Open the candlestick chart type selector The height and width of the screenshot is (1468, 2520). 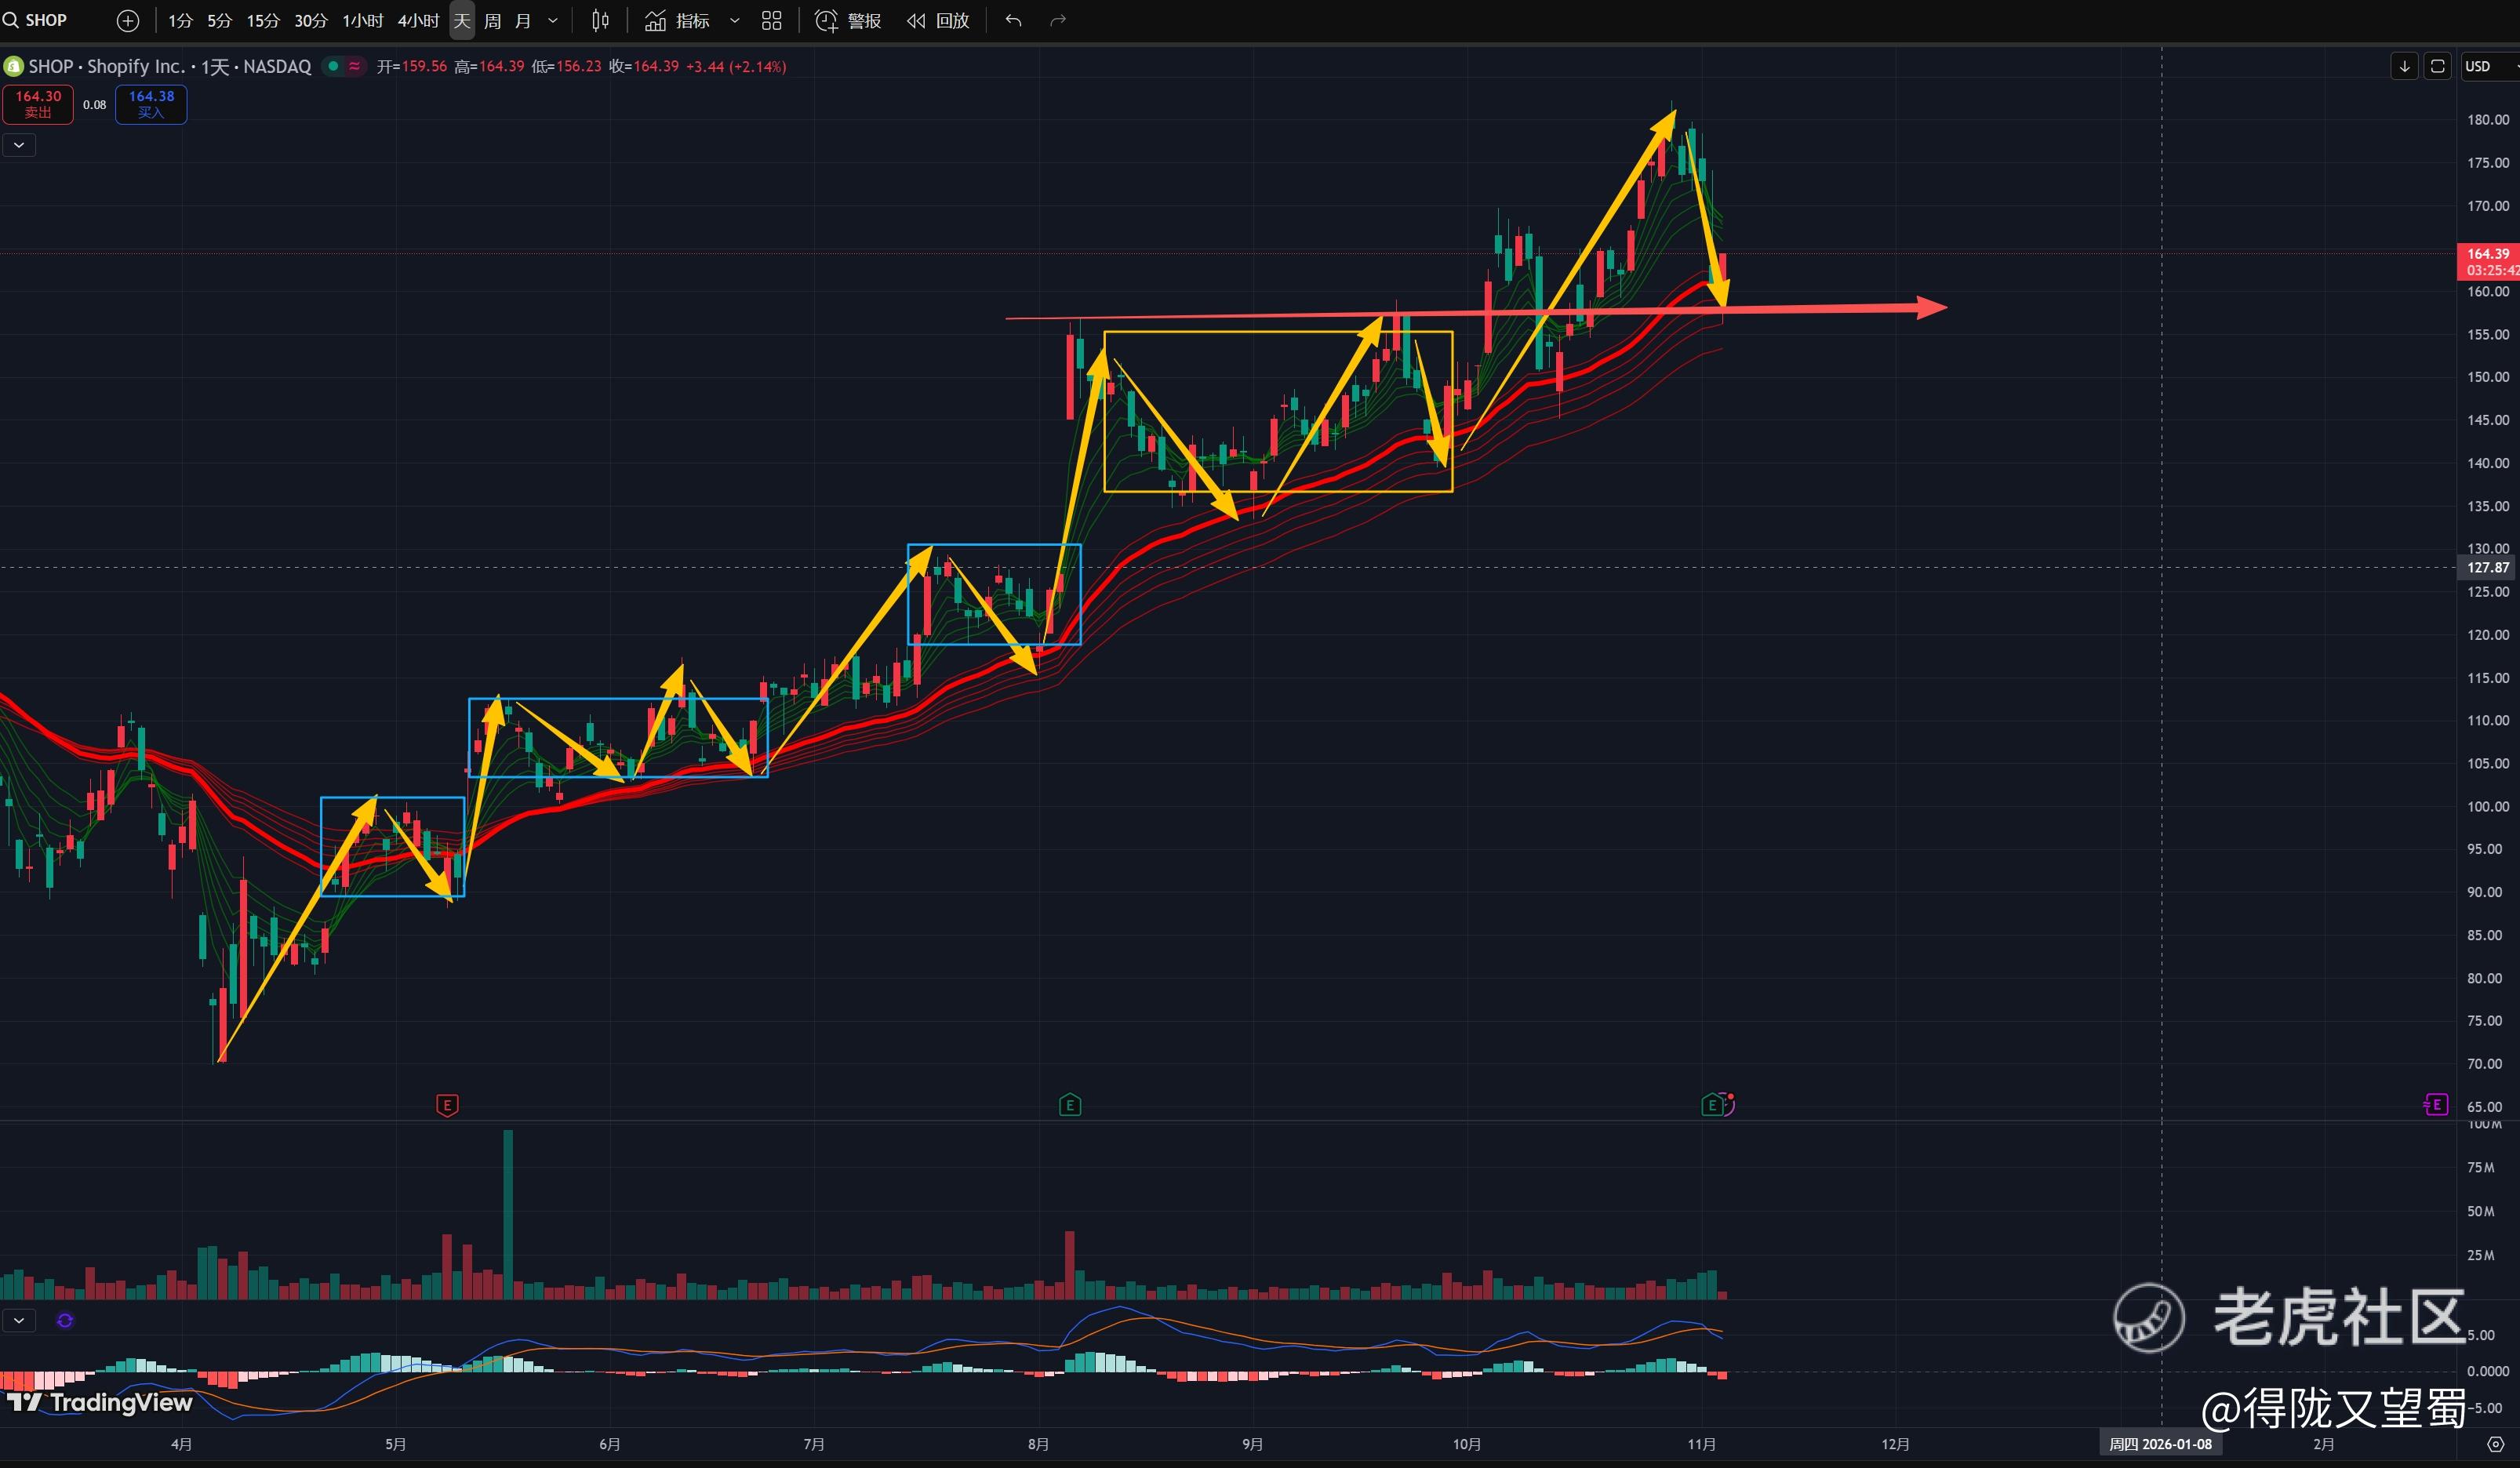click(x=600, y=20)
